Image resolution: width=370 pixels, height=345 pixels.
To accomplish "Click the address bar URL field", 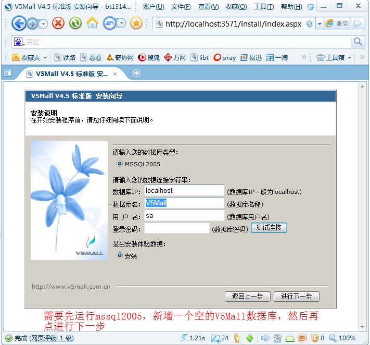I will [x=233, y=23].
